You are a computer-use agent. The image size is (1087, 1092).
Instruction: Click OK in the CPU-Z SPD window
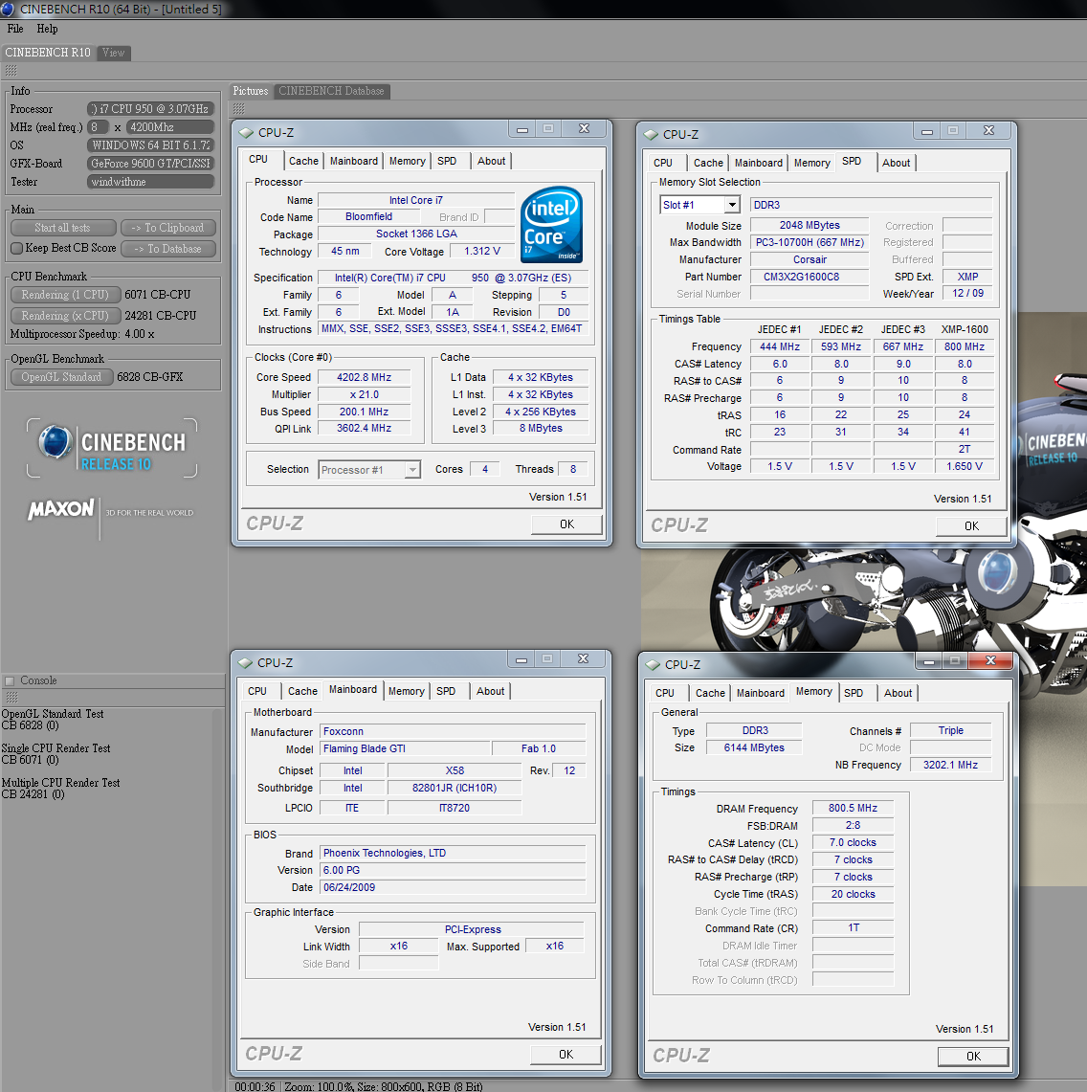[x=971, y=526]
